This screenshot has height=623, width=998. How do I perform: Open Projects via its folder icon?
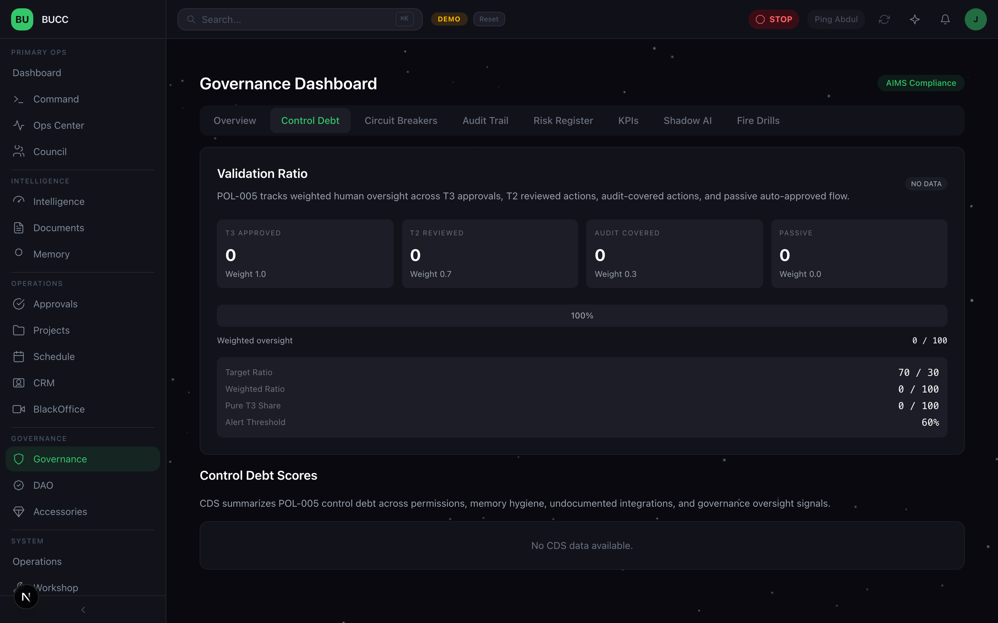(x=19, y=331)
